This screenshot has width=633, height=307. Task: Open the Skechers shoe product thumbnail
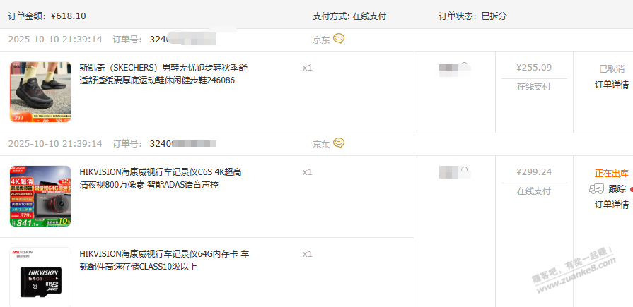tap(40, 92)
